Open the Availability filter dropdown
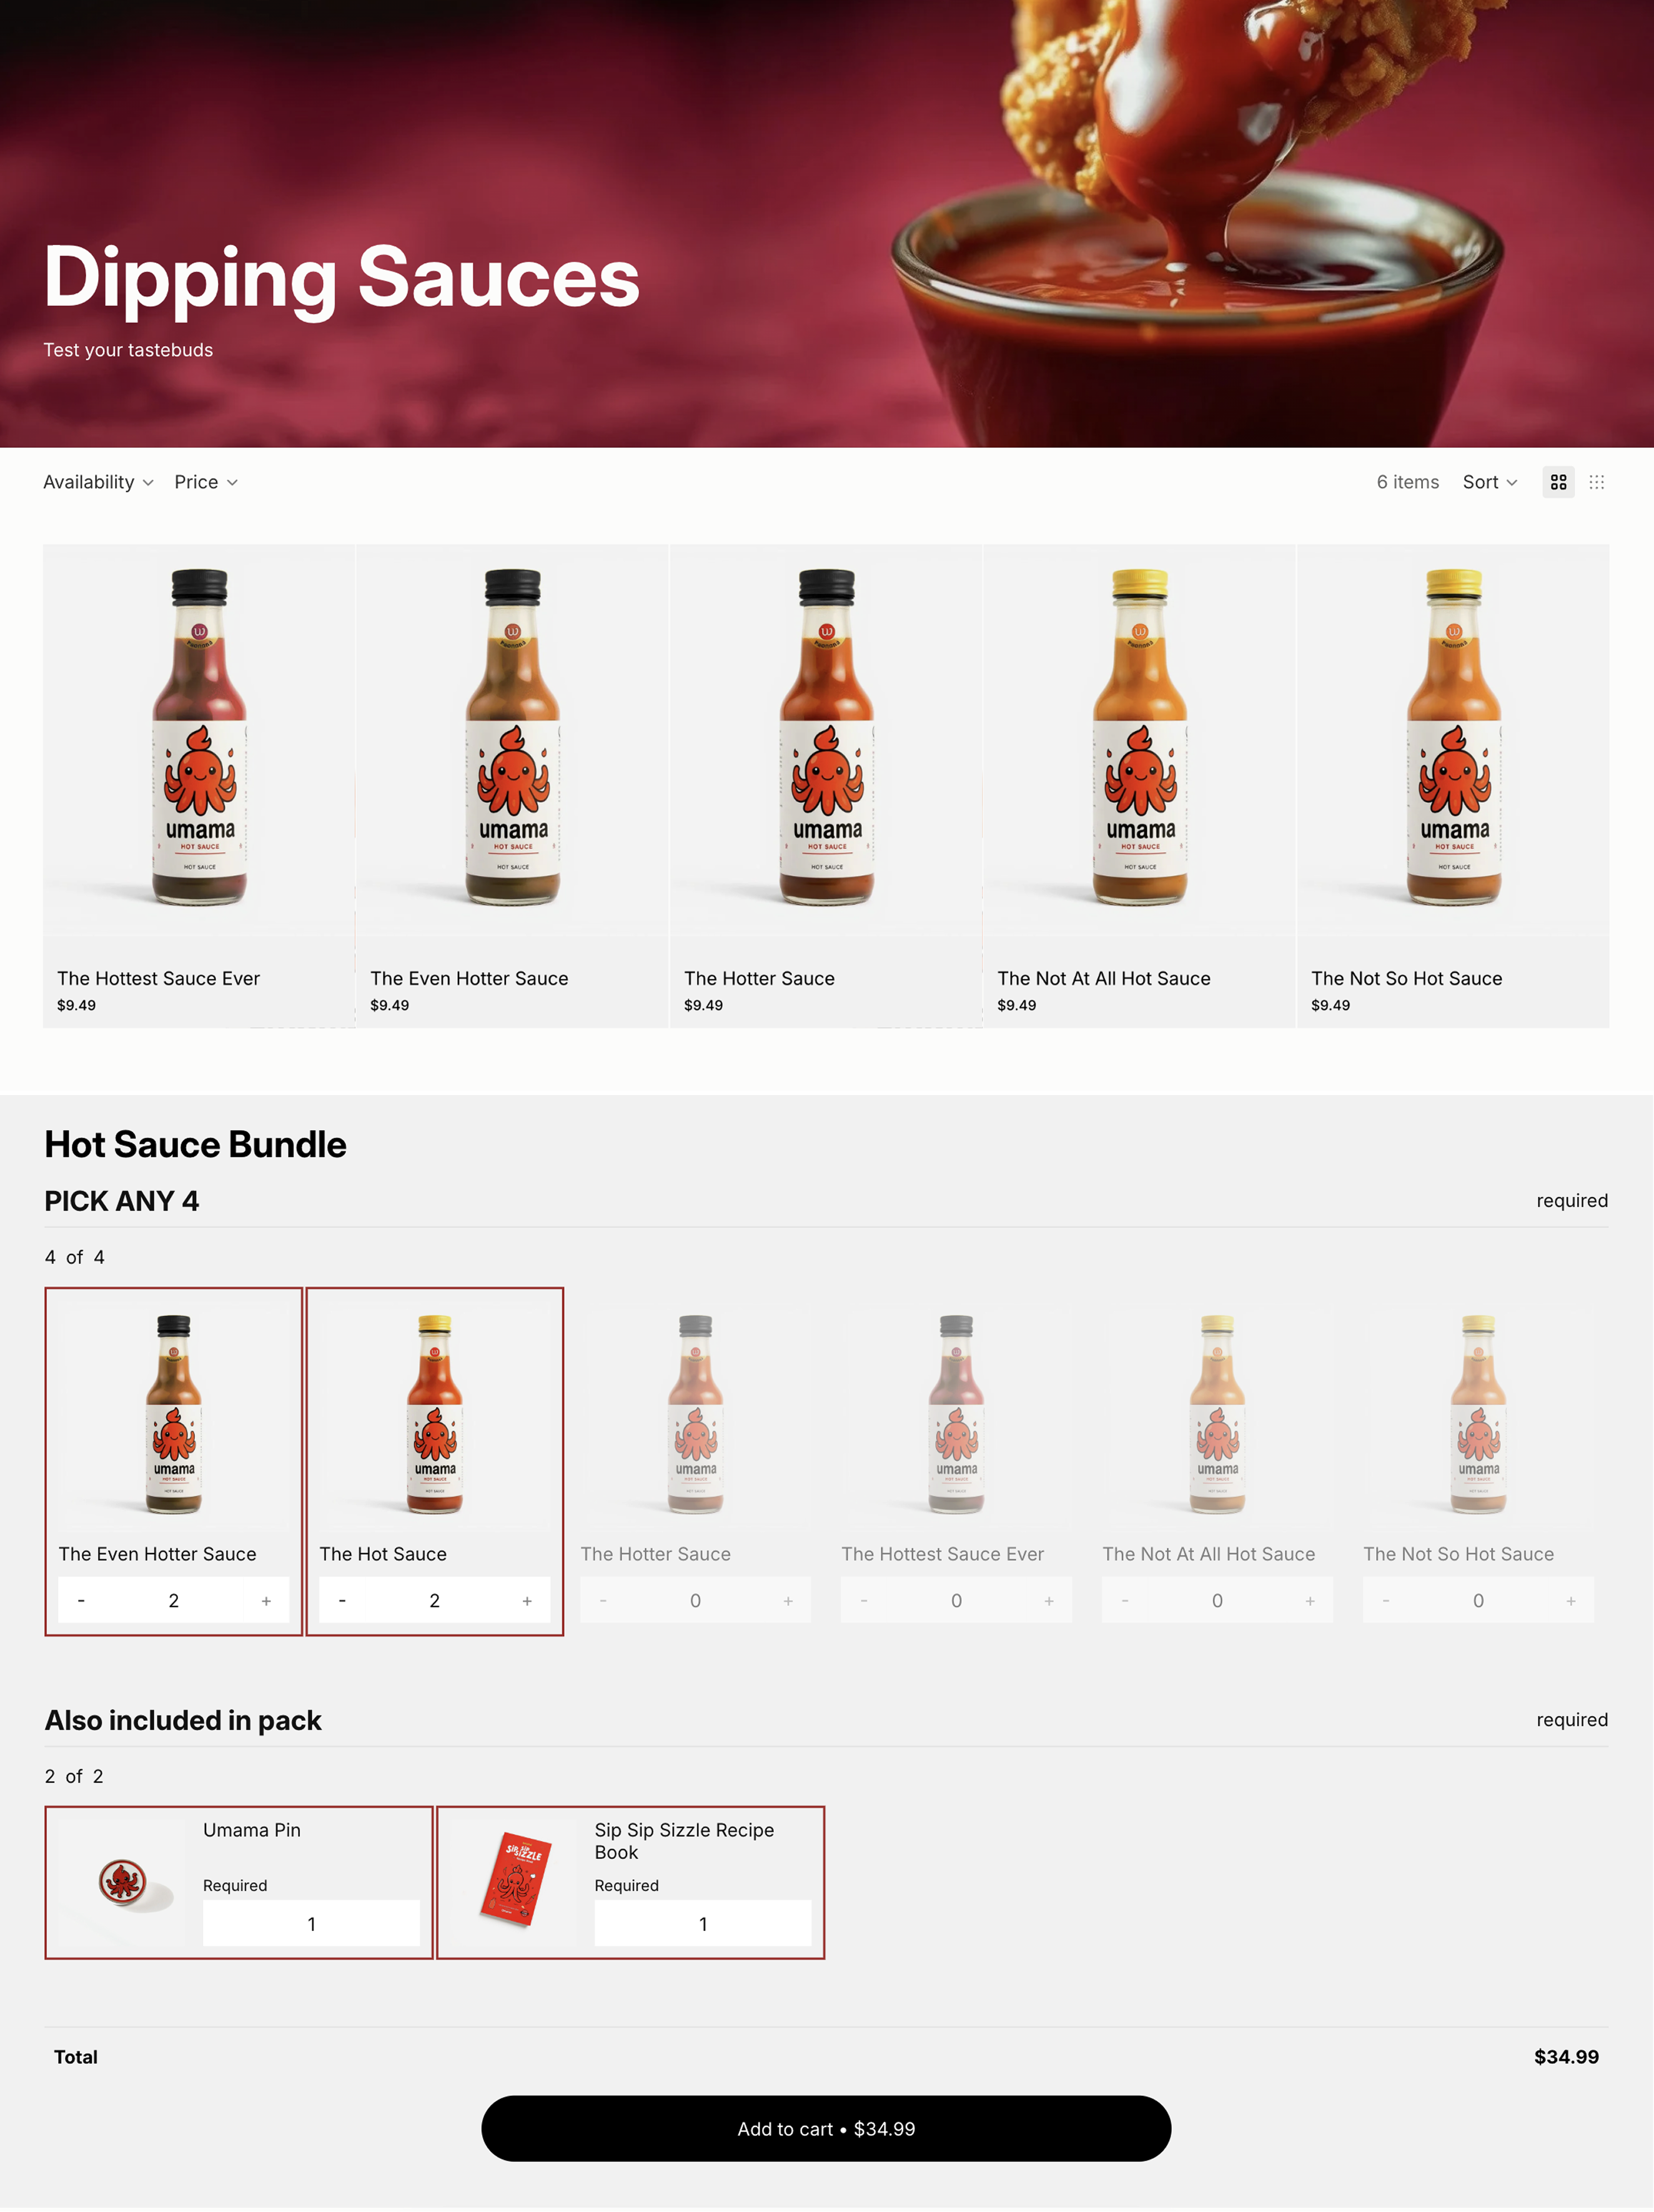This screenshot has height=2212, width=1654. click(98, 482)
